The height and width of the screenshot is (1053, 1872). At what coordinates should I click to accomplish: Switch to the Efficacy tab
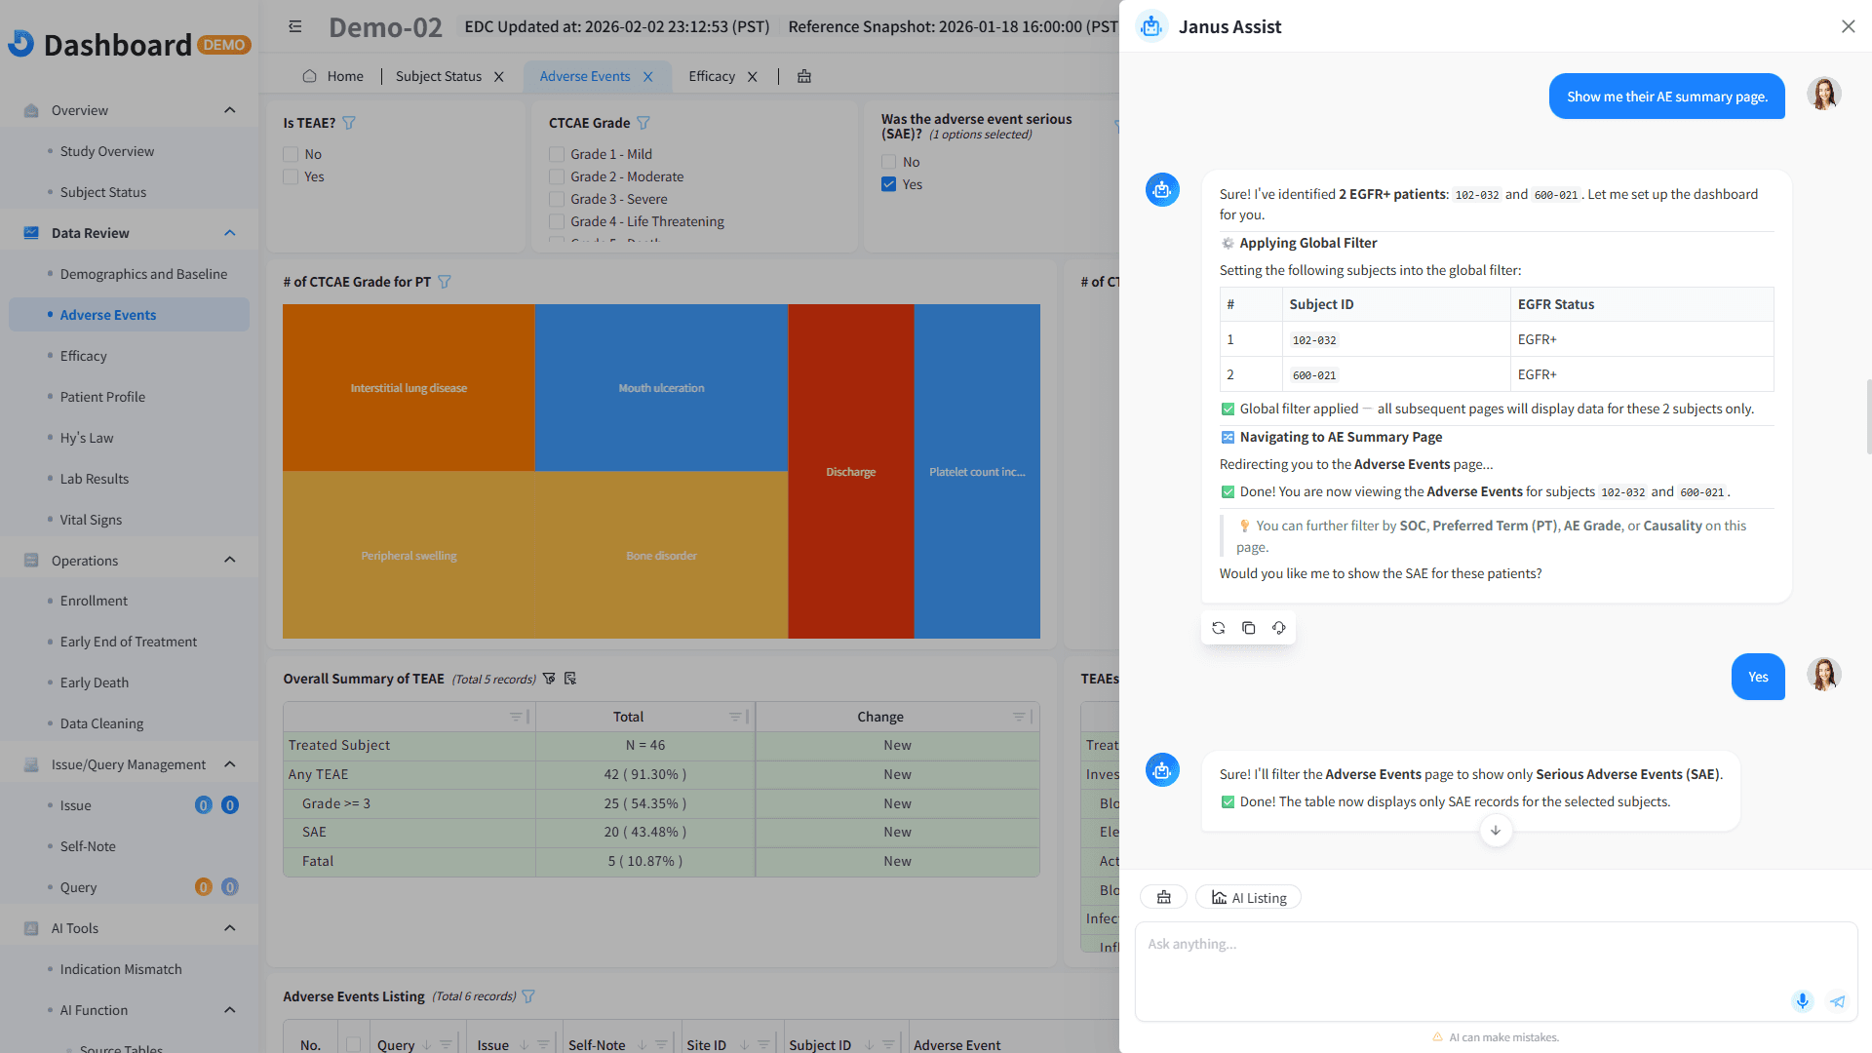(712, 76)
